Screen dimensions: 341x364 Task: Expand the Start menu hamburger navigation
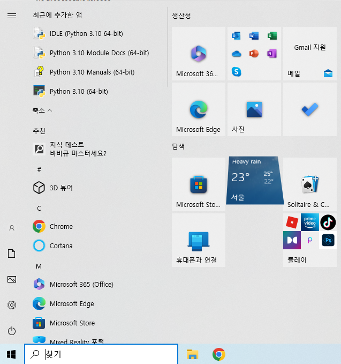[12, 16]
